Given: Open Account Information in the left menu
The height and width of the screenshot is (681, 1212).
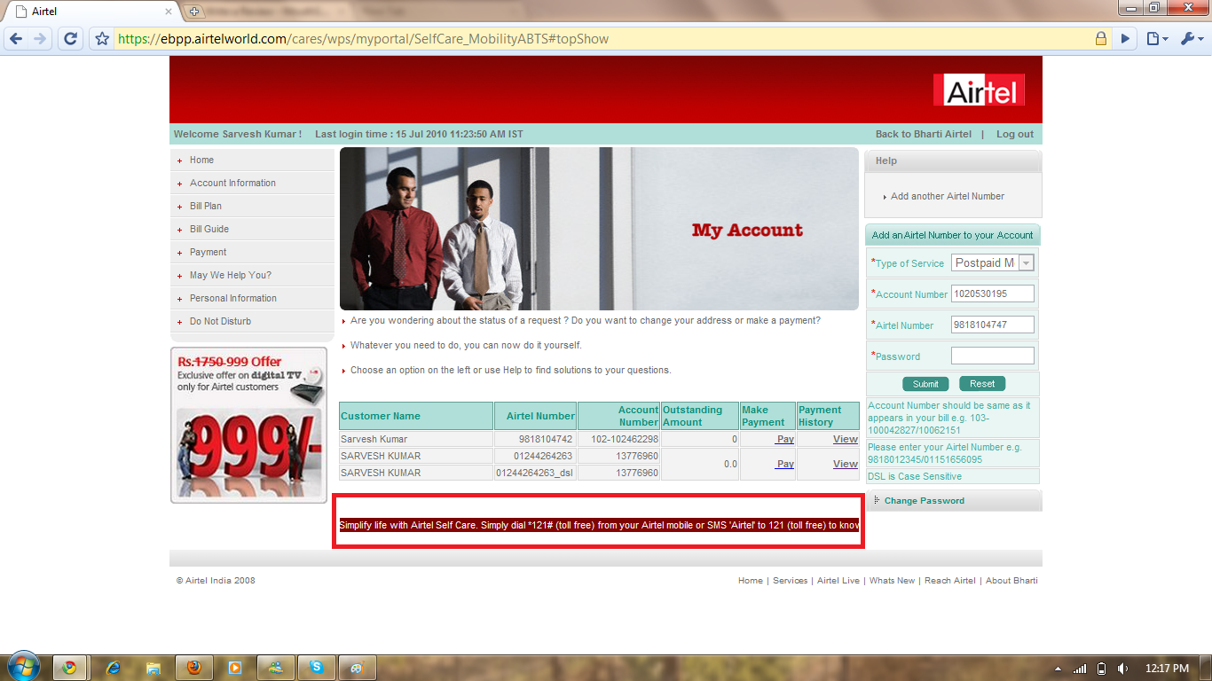Looking at the screenshot, I should pos(232,184).
